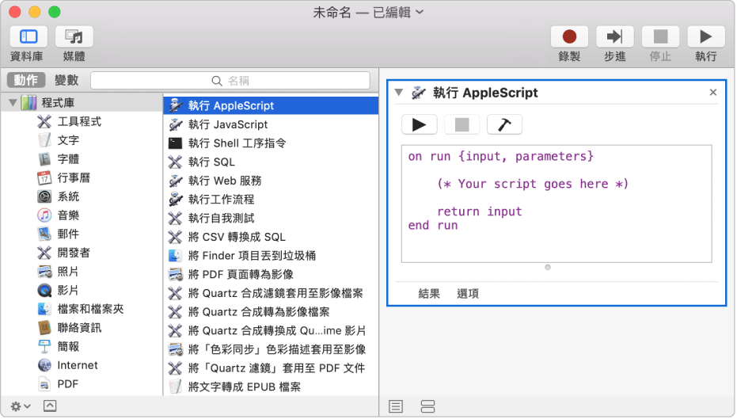The height and width of the screenshot is (419, 737).
Task: Select the 字體 fonts category
Action: tap(68, 159)
